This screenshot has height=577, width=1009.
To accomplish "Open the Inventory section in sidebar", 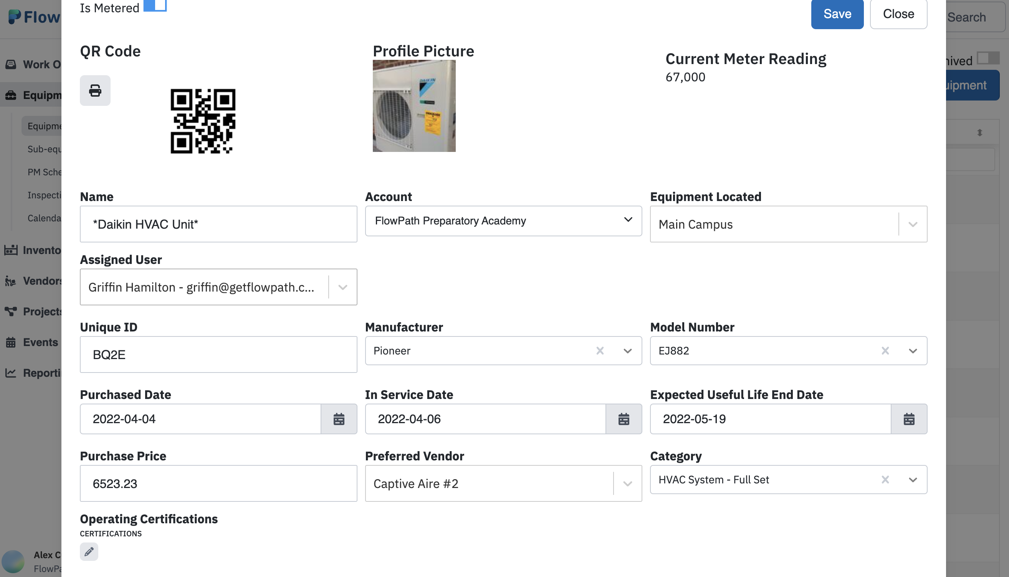I will tap(11, 250).
